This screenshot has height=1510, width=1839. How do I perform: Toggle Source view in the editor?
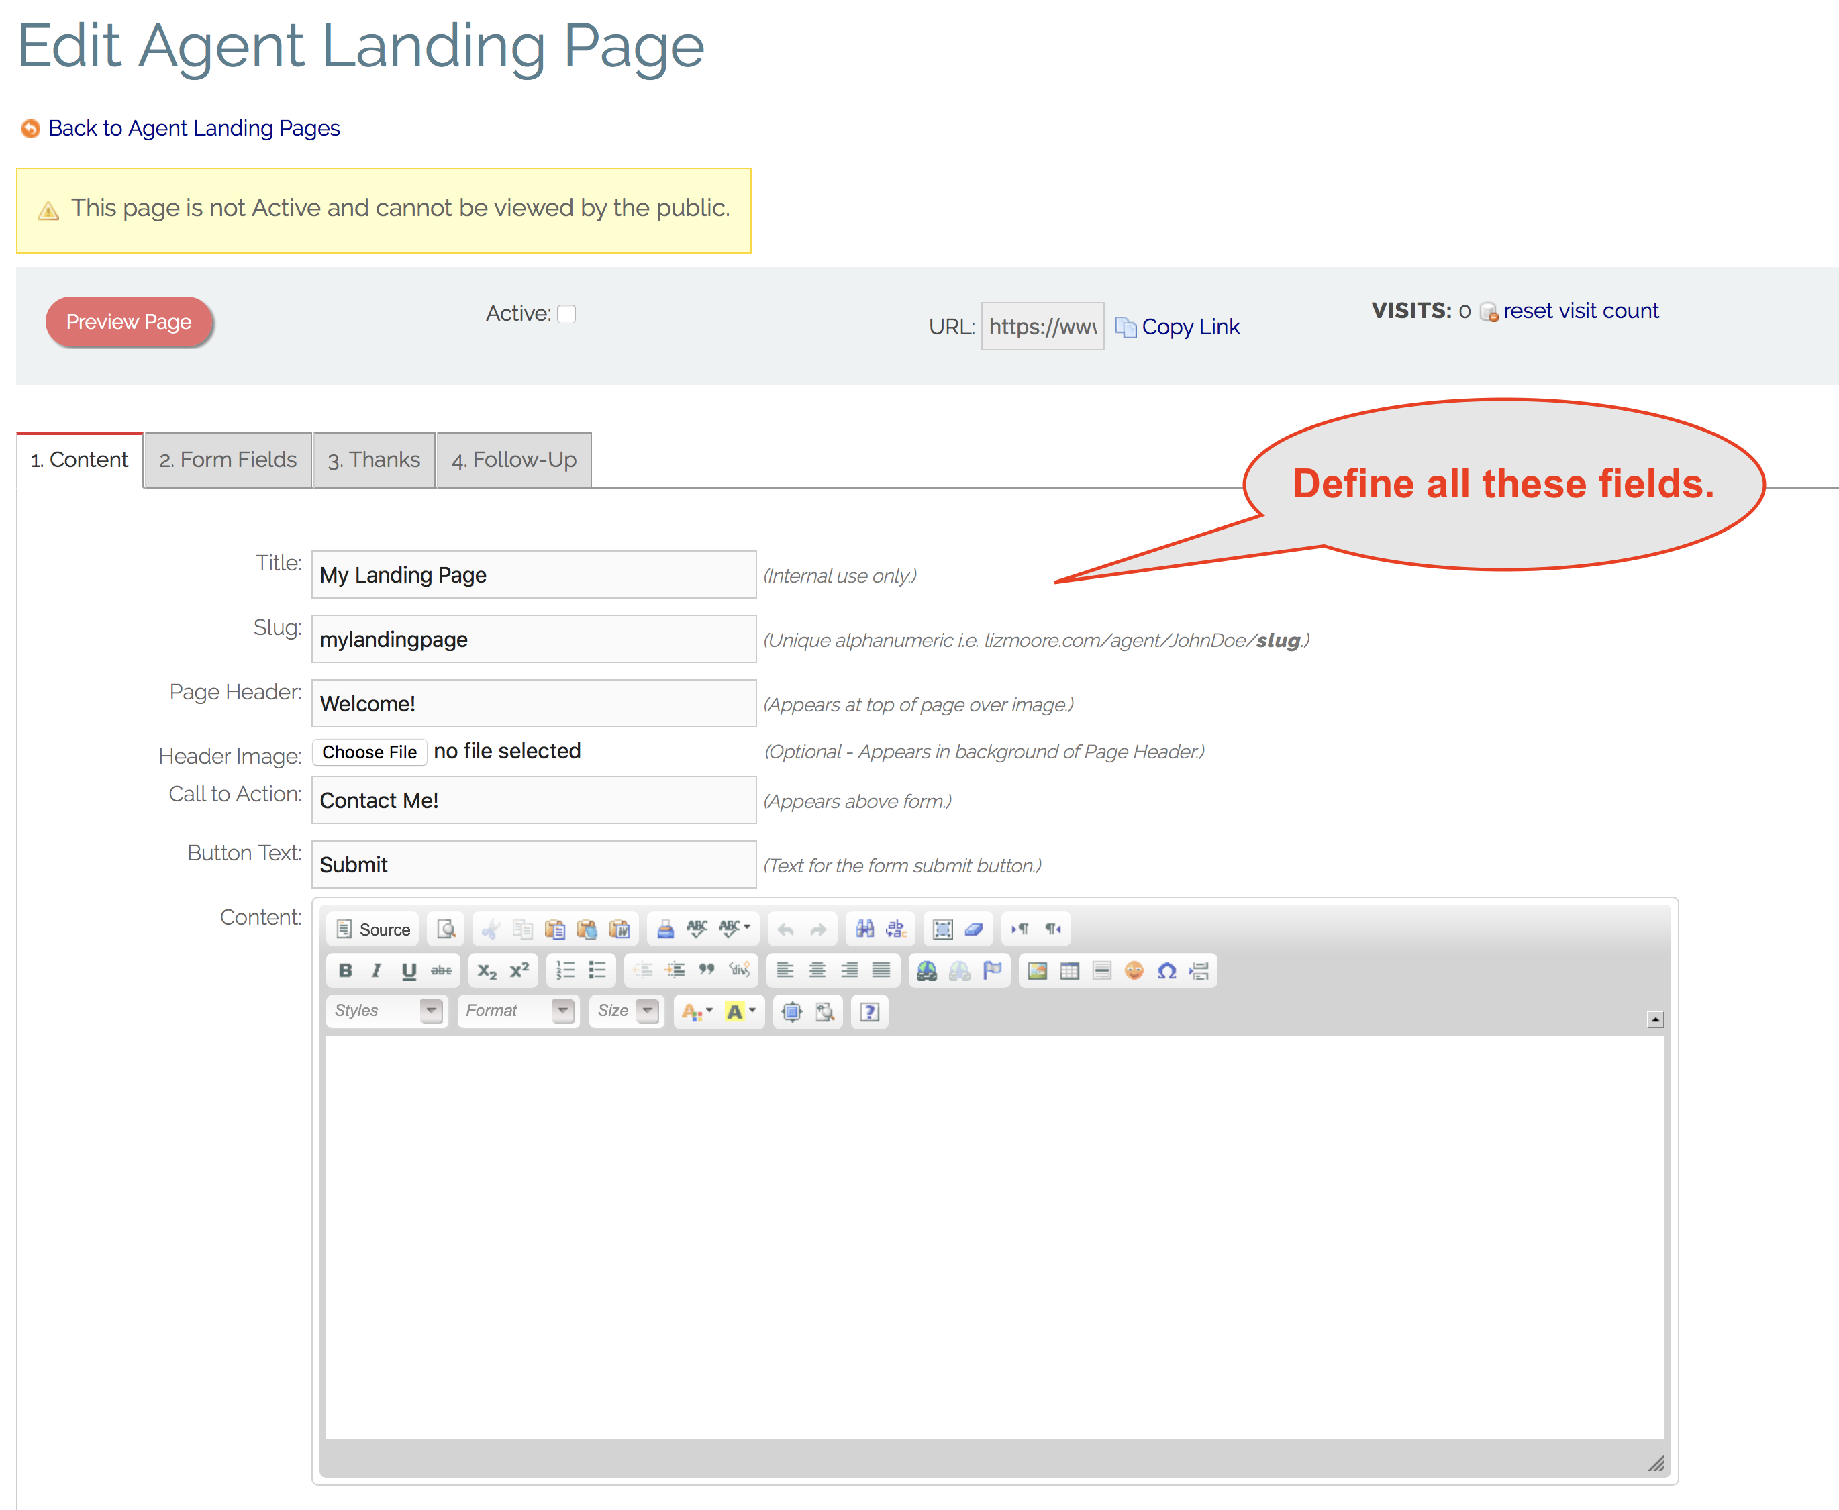373,929
